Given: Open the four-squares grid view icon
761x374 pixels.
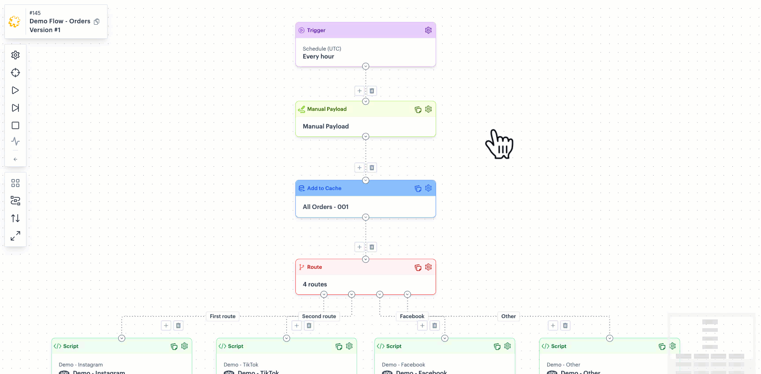Looking at the screenshot, I should pos(15,183).
